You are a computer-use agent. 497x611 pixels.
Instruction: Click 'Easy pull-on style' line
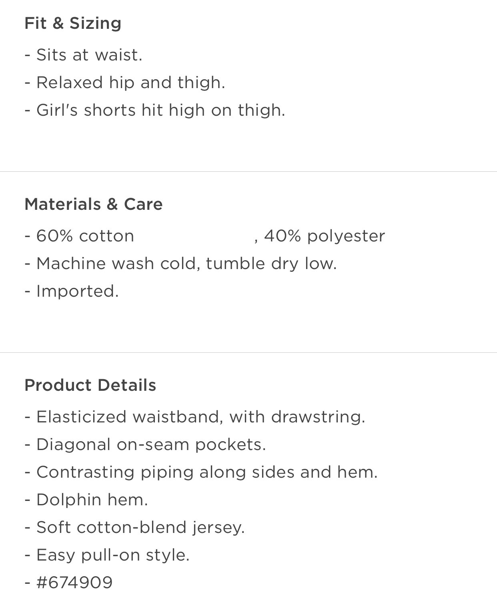(x=107, y=555)
